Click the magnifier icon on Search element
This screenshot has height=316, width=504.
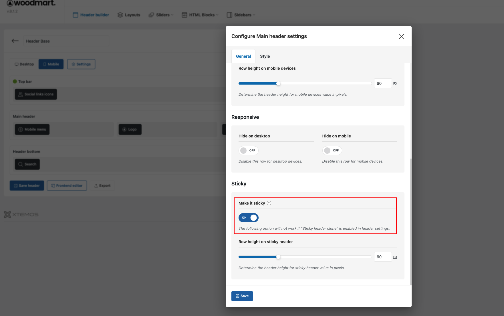(21, 164)
